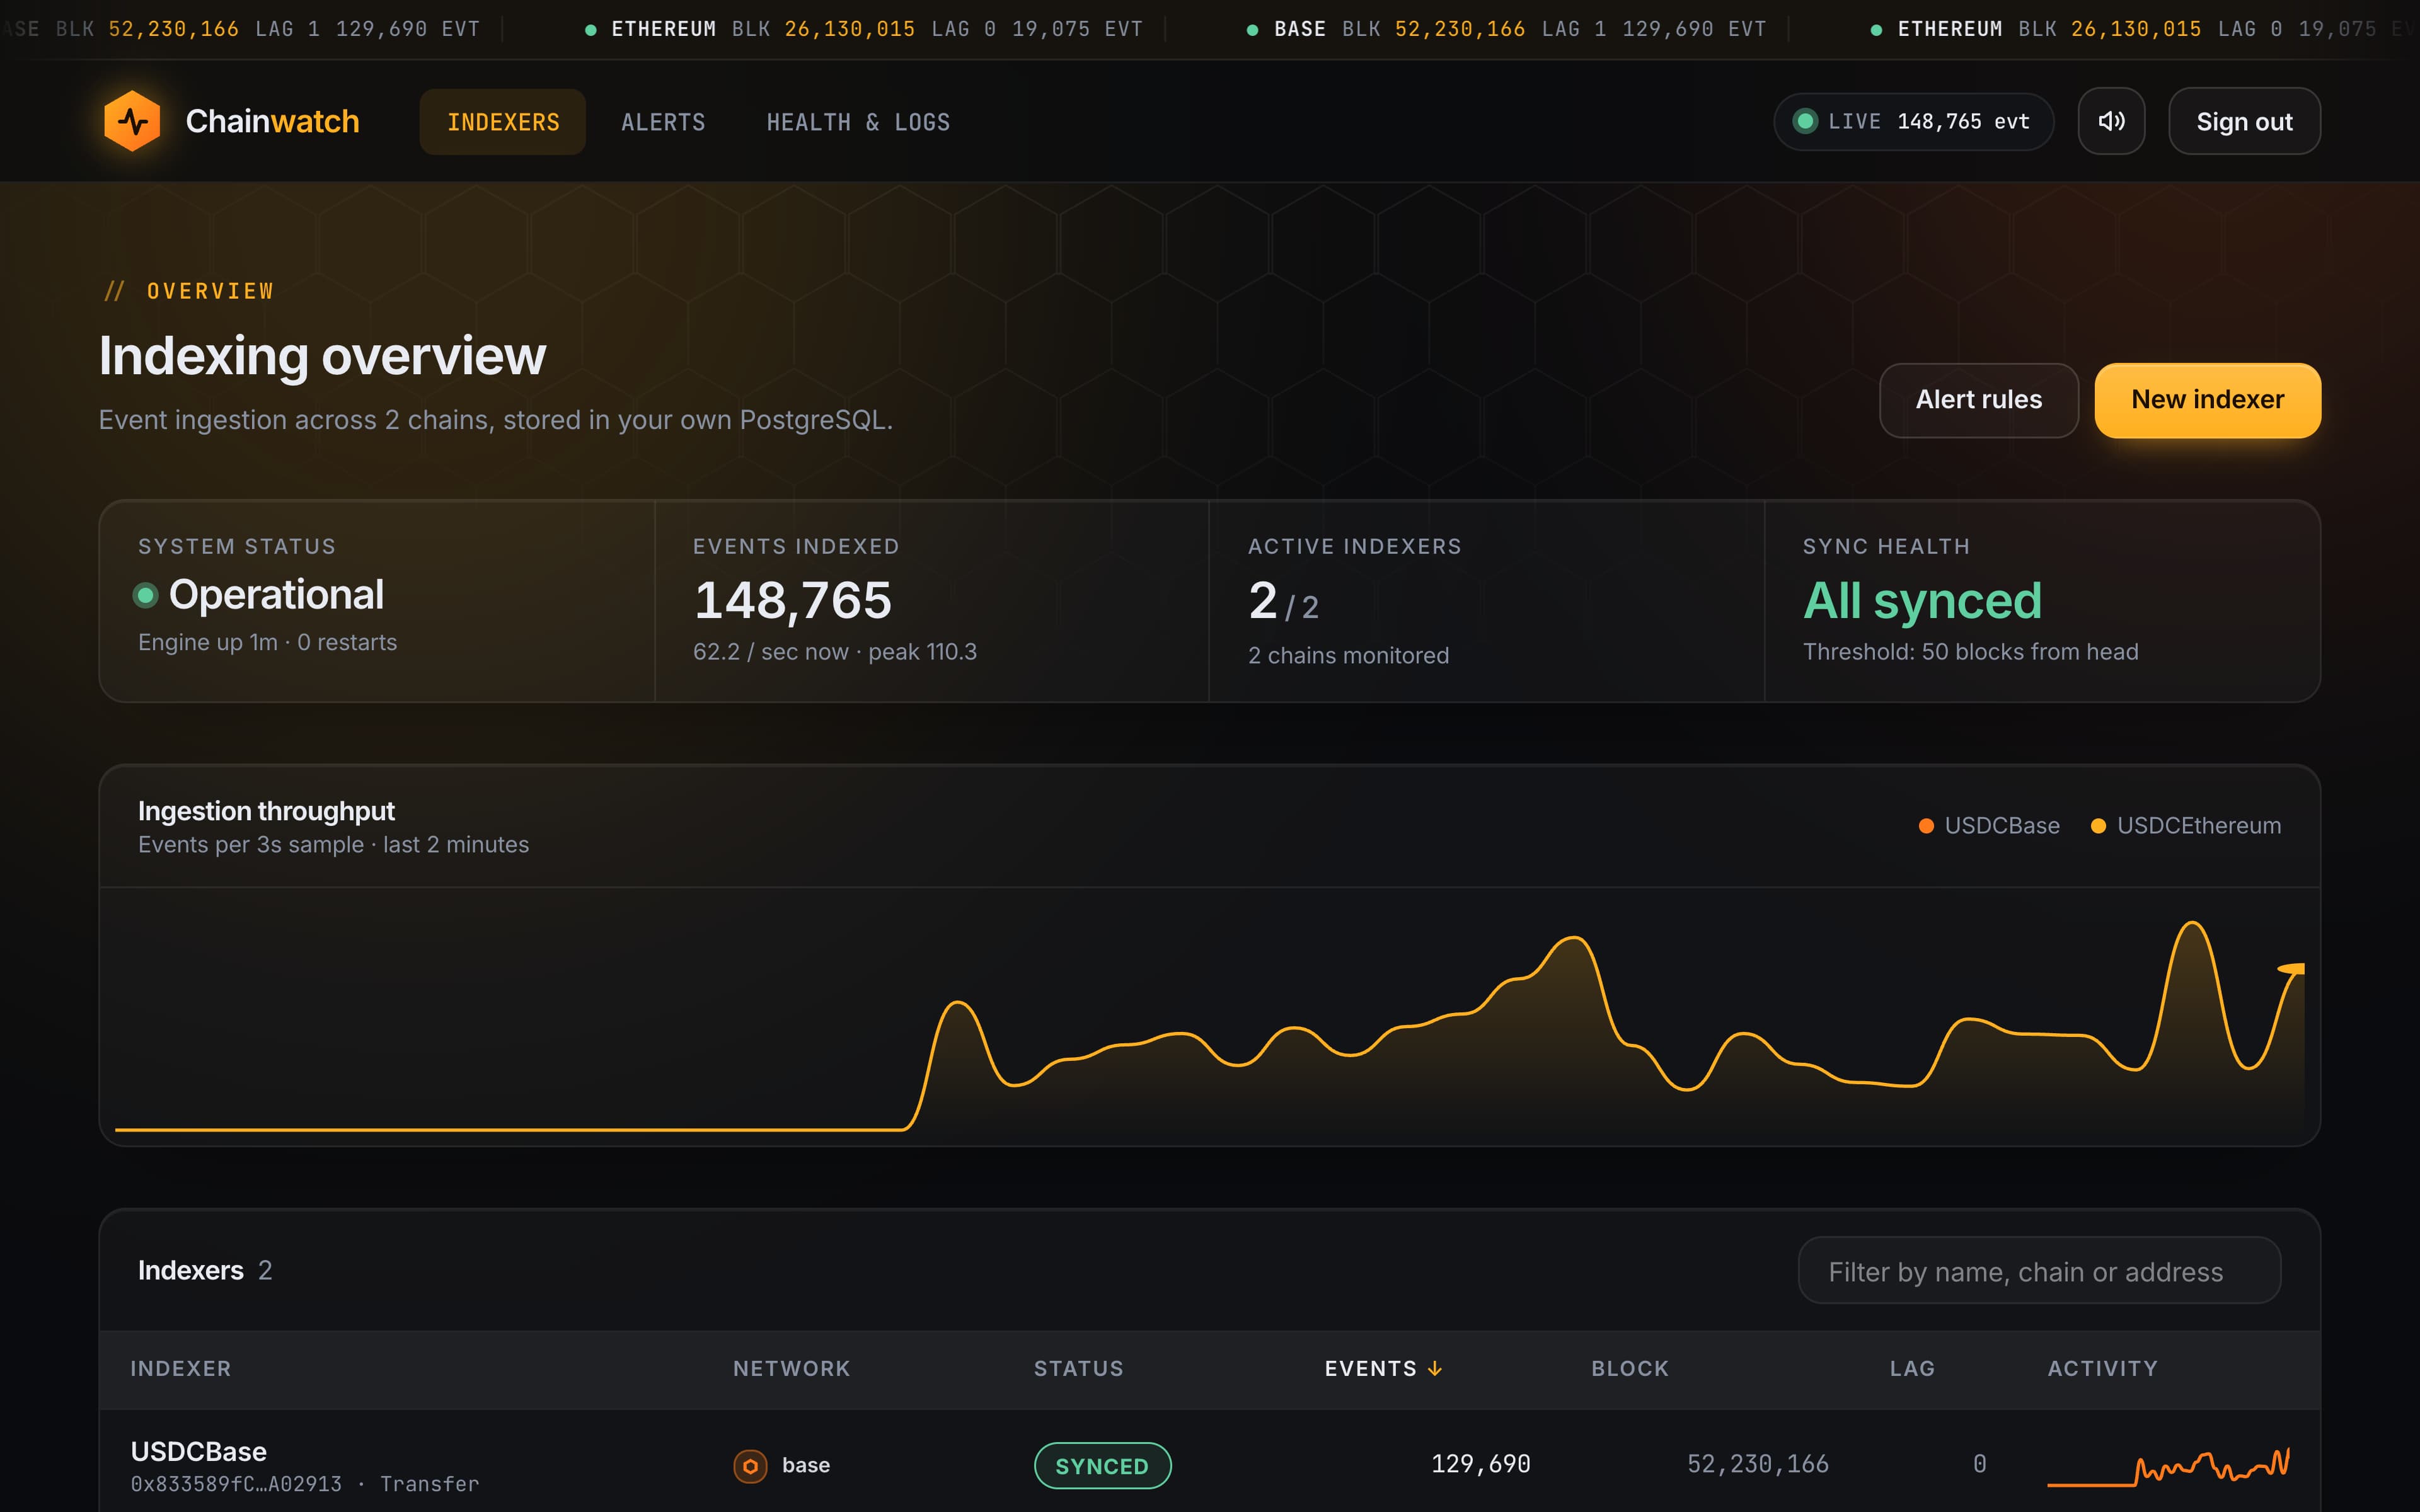Sort table by NETWORK column header
The height and width of the screenshot is (1512, 2420).
(791, 1368)
